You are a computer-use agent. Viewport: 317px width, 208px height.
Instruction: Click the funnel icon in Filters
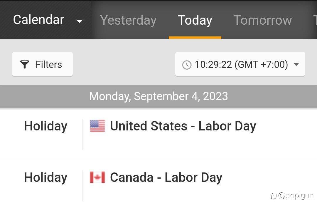pyautogui.click(x=25, y=64)
